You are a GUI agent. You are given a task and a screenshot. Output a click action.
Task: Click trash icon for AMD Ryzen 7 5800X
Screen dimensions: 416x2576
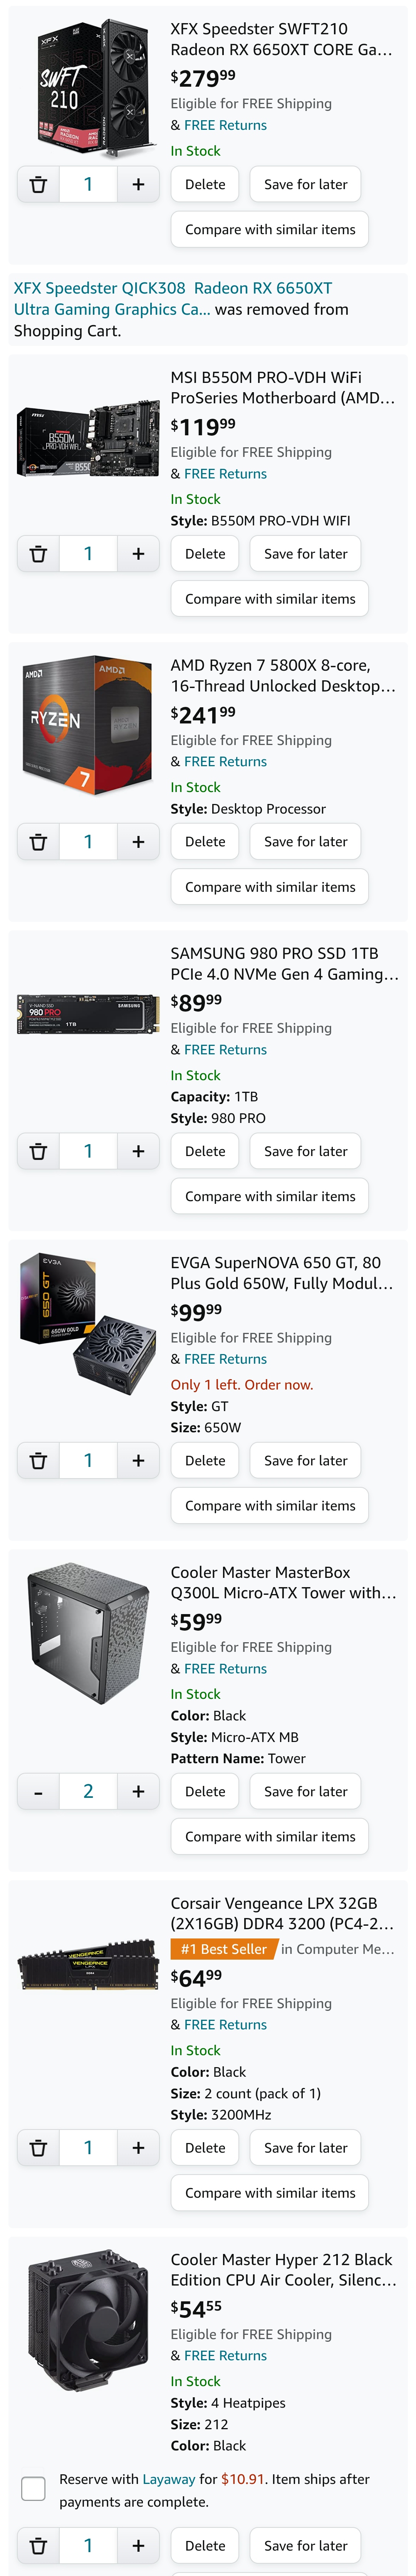click(x=38, y=842)
